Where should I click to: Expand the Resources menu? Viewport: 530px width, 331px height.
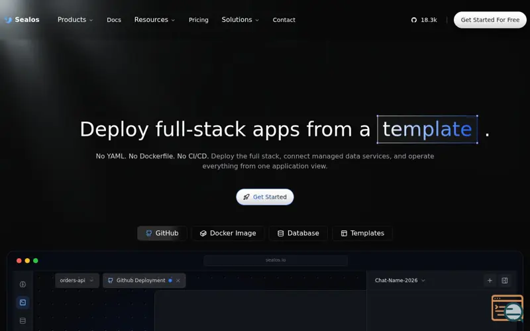click(154, 20)
